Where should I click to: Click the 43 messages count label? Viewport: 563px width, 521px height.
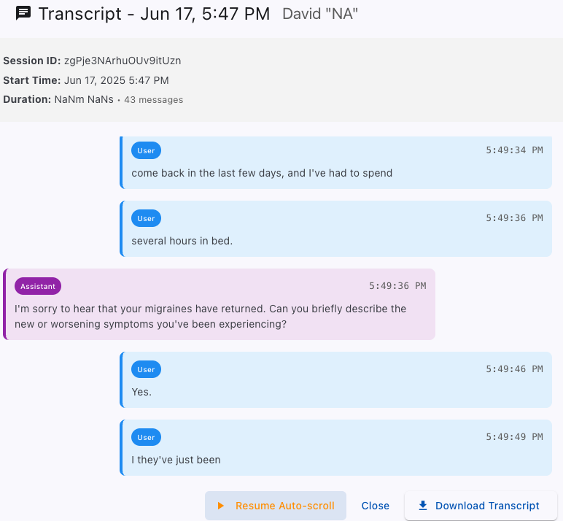pos(154,99)
